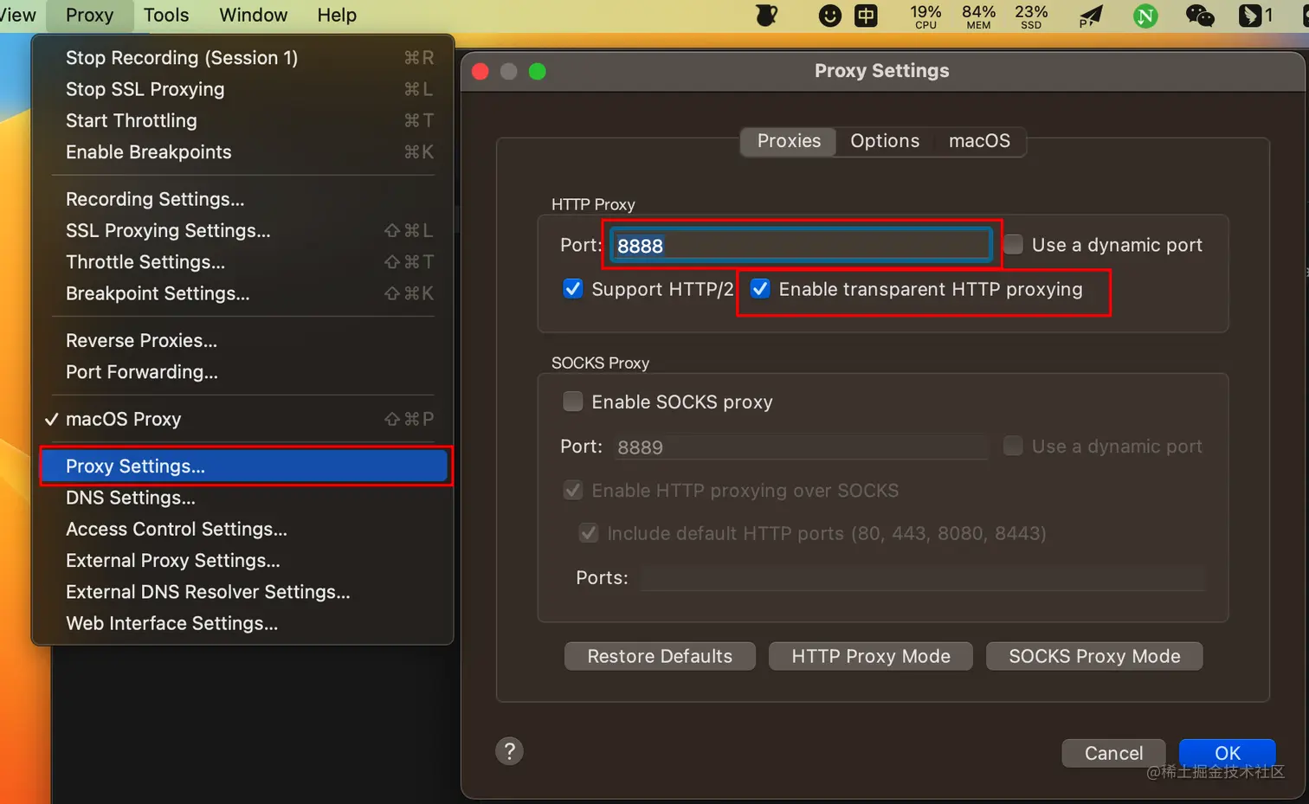Click the 23% SSD usage indicator

[x=1031, y=16]
